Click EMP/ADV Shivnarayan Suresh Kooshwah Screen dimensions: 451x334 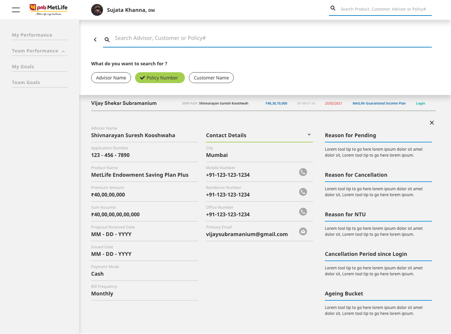tap(215, 104)
